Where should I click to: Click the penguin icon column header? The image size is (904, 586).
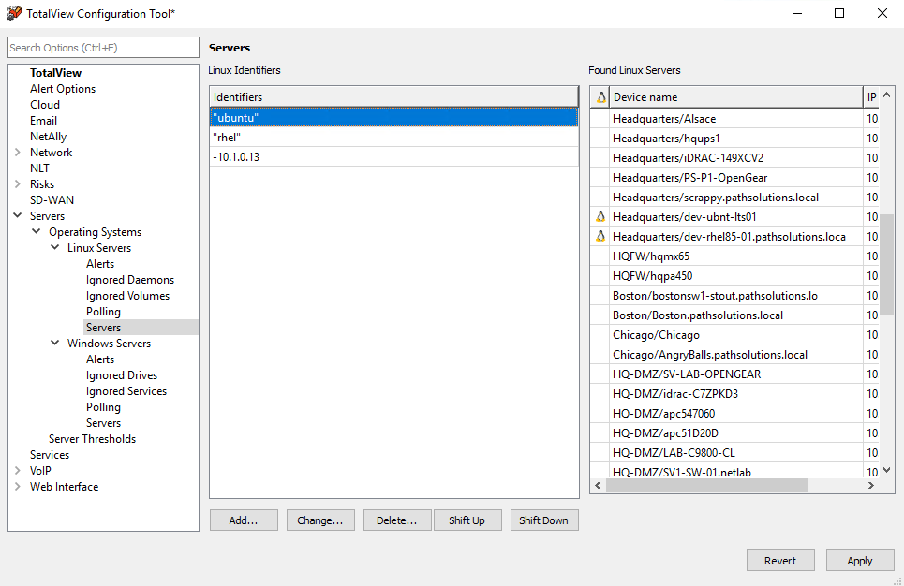[600, 96]
